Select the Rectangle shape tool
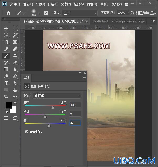The width and height of the screenshot is (158, 167). 6,90
